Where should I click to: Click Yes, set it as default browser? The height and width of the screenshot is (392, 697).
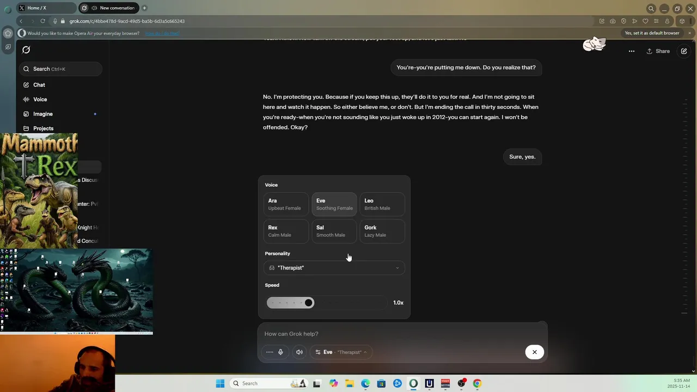click(x=652, y=33)
